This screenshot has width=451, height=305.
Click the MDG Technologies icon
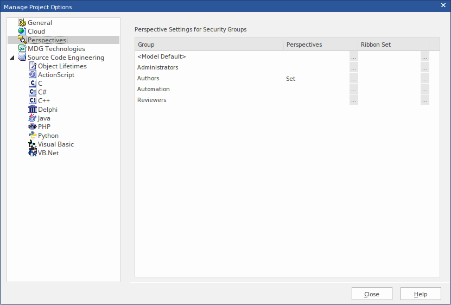pos(22,49)
